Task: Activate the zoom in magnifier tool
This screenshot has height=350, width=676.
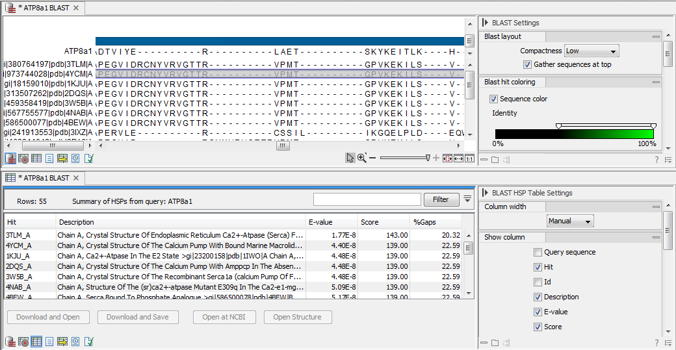Action: pyautogui.click(x=362, y=158)
